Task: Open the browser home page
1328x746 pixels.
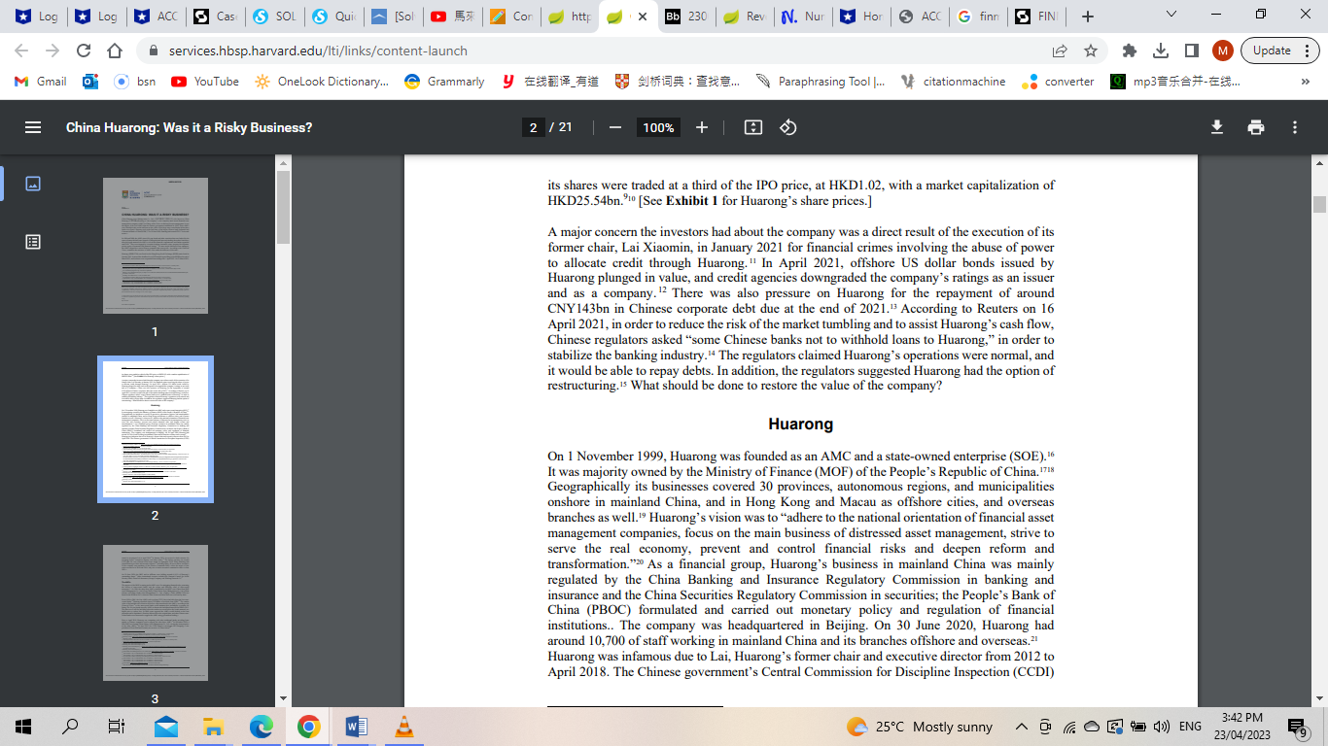Action: [115, 51]
